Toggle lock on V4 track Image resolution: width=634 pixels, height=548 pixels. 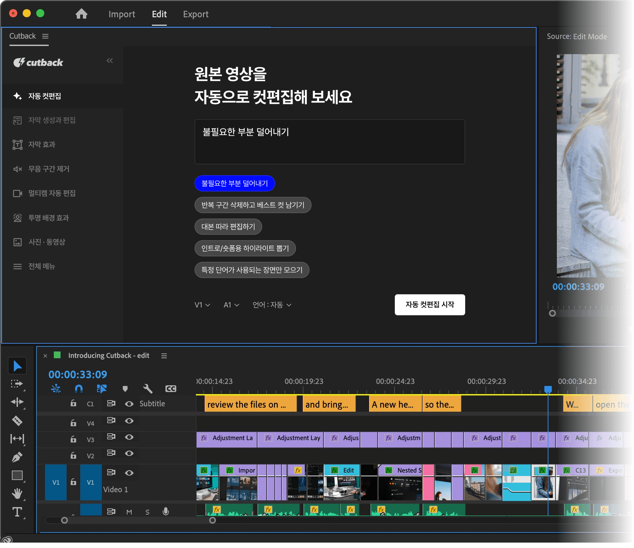[x=73, y=423]
